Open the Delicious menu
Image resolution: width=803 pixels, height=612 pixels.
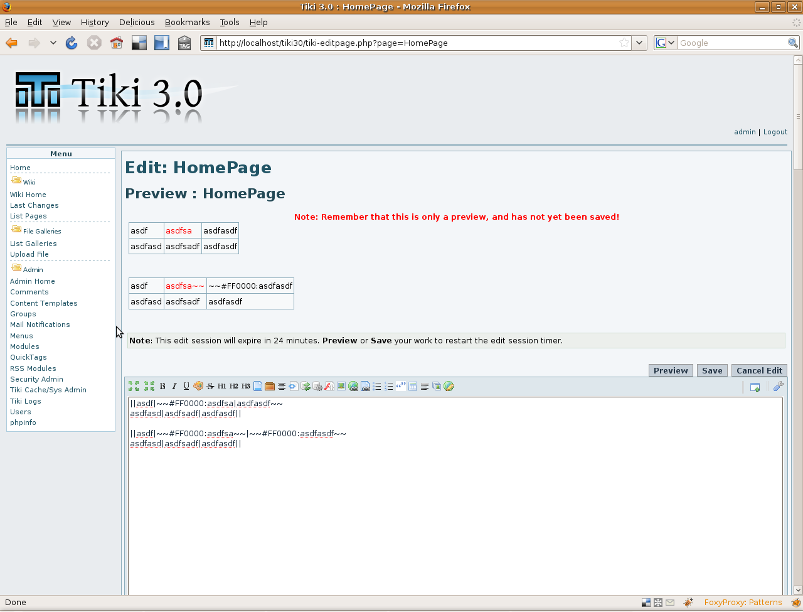[137, 22]
